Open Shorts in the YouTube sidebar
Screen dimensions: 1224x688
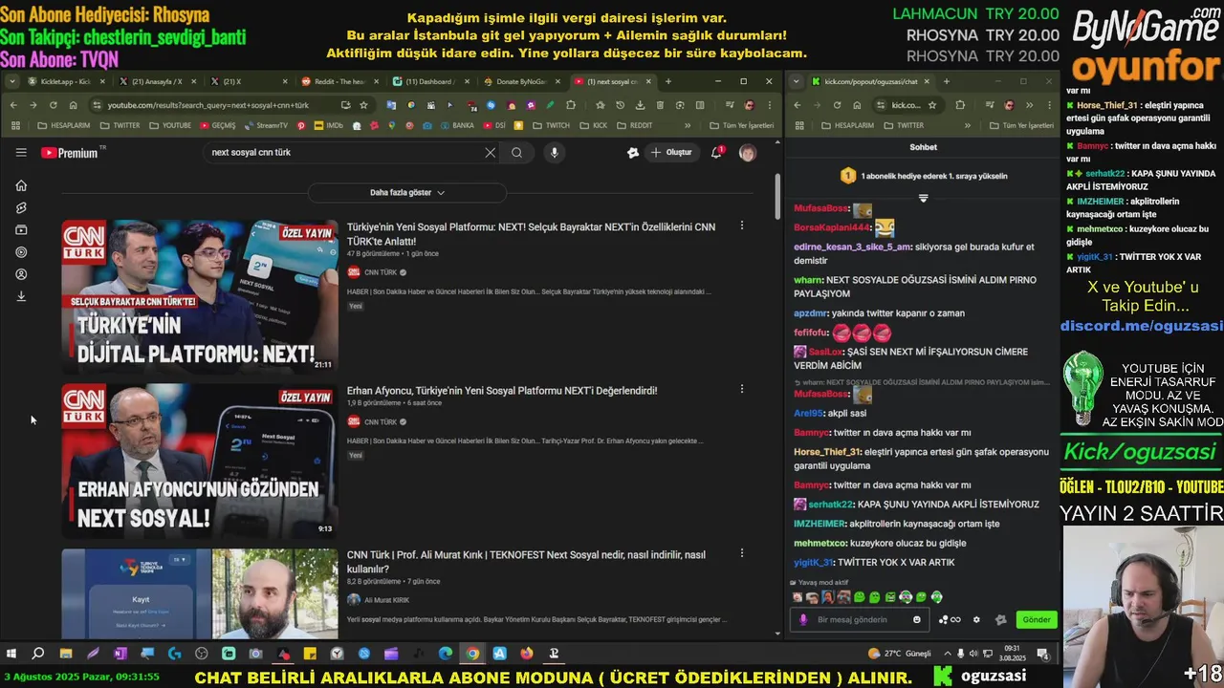tap(21, 207)
